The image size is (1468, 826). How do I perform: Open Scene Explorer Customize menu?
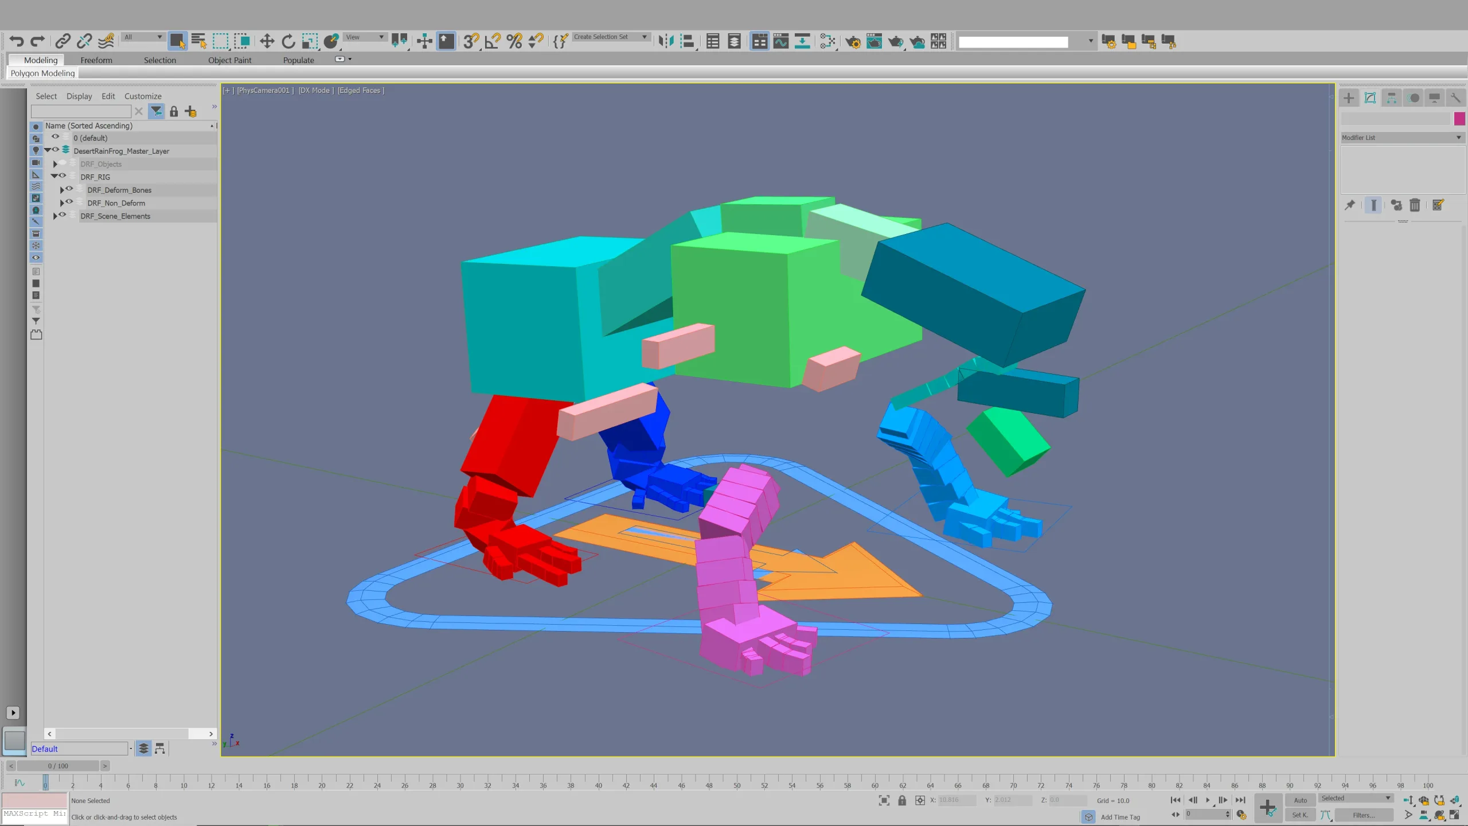pyautogui.click(x=143, y=96)
